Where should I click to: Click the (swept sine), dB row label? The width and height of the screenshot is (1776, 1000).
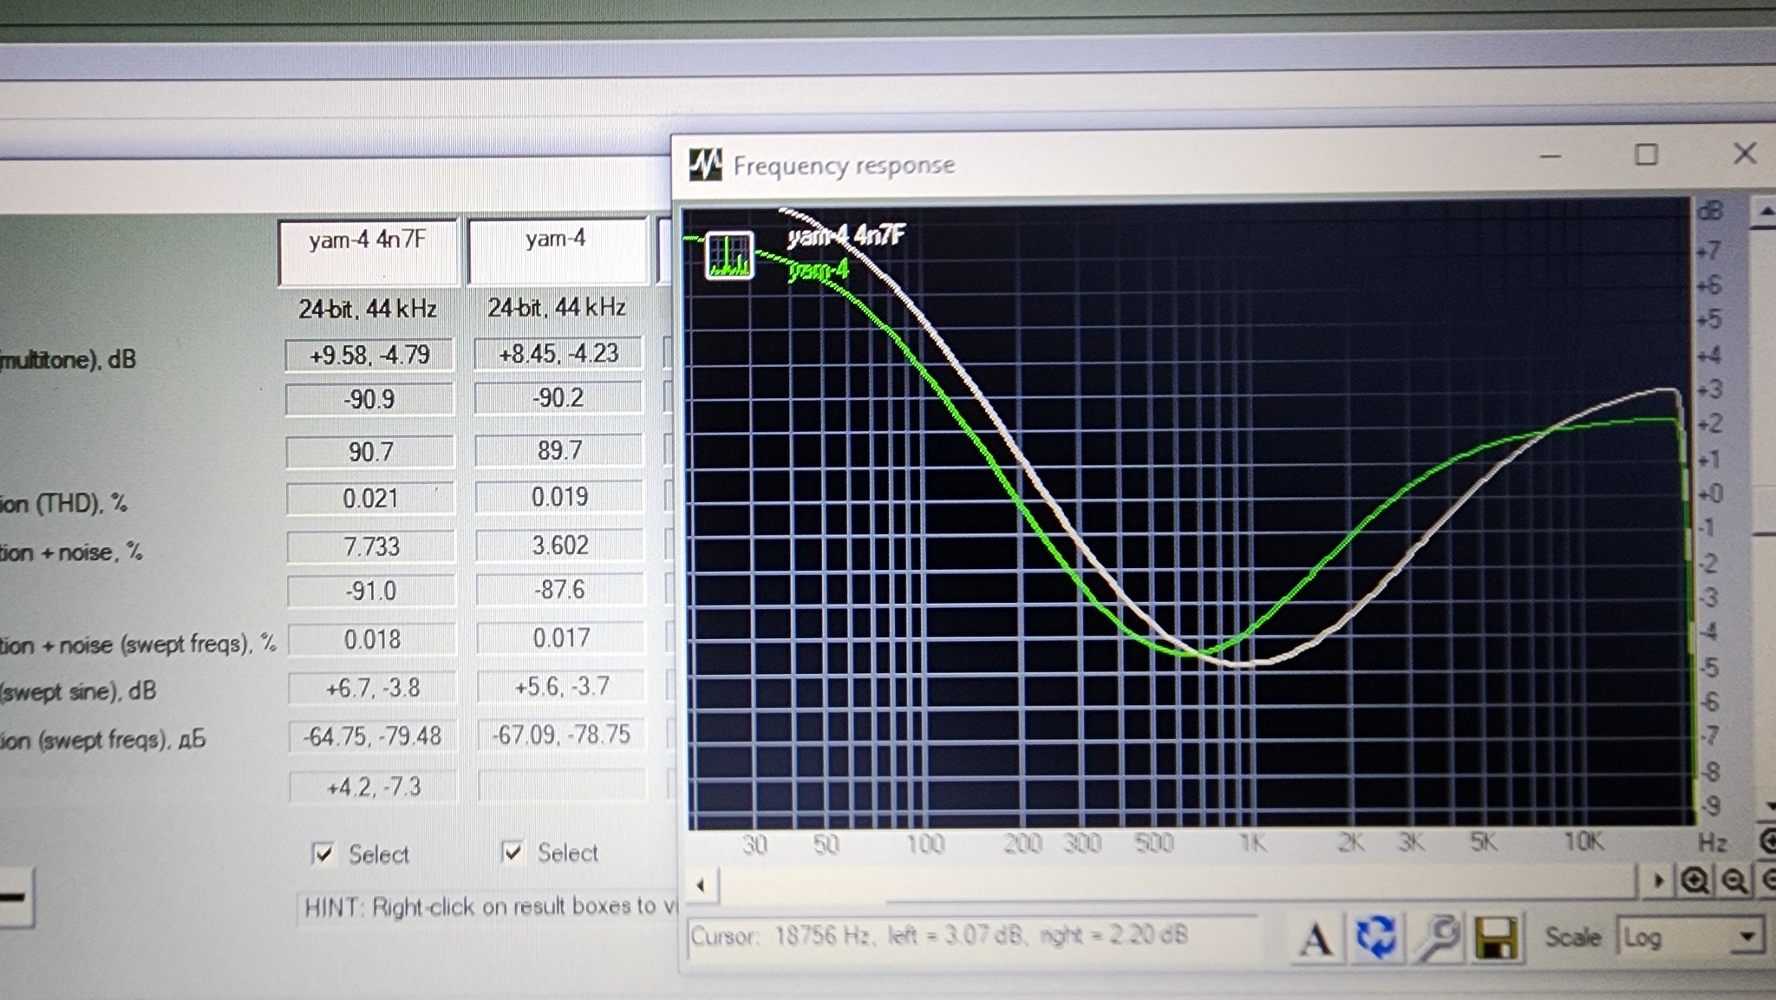[78, 691]
